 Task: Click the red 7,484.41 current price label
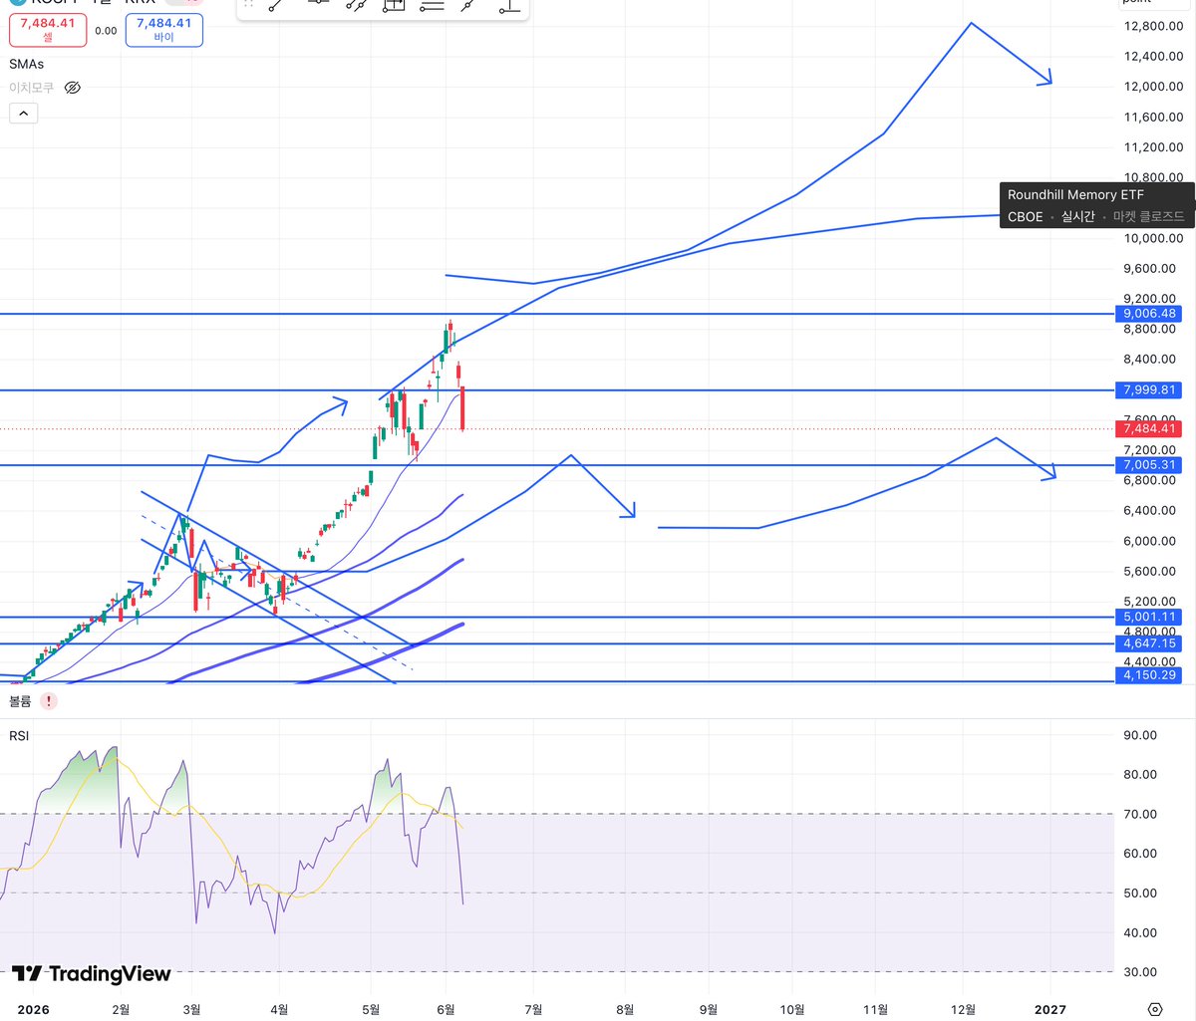point(1149,428)
